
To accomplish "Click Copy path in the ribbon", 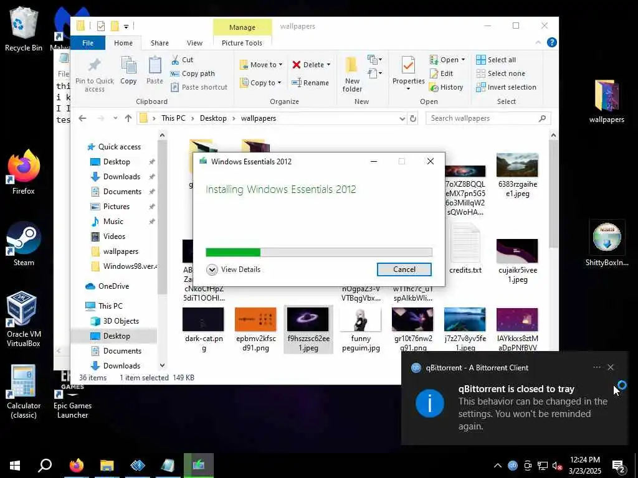I will 193,73.
